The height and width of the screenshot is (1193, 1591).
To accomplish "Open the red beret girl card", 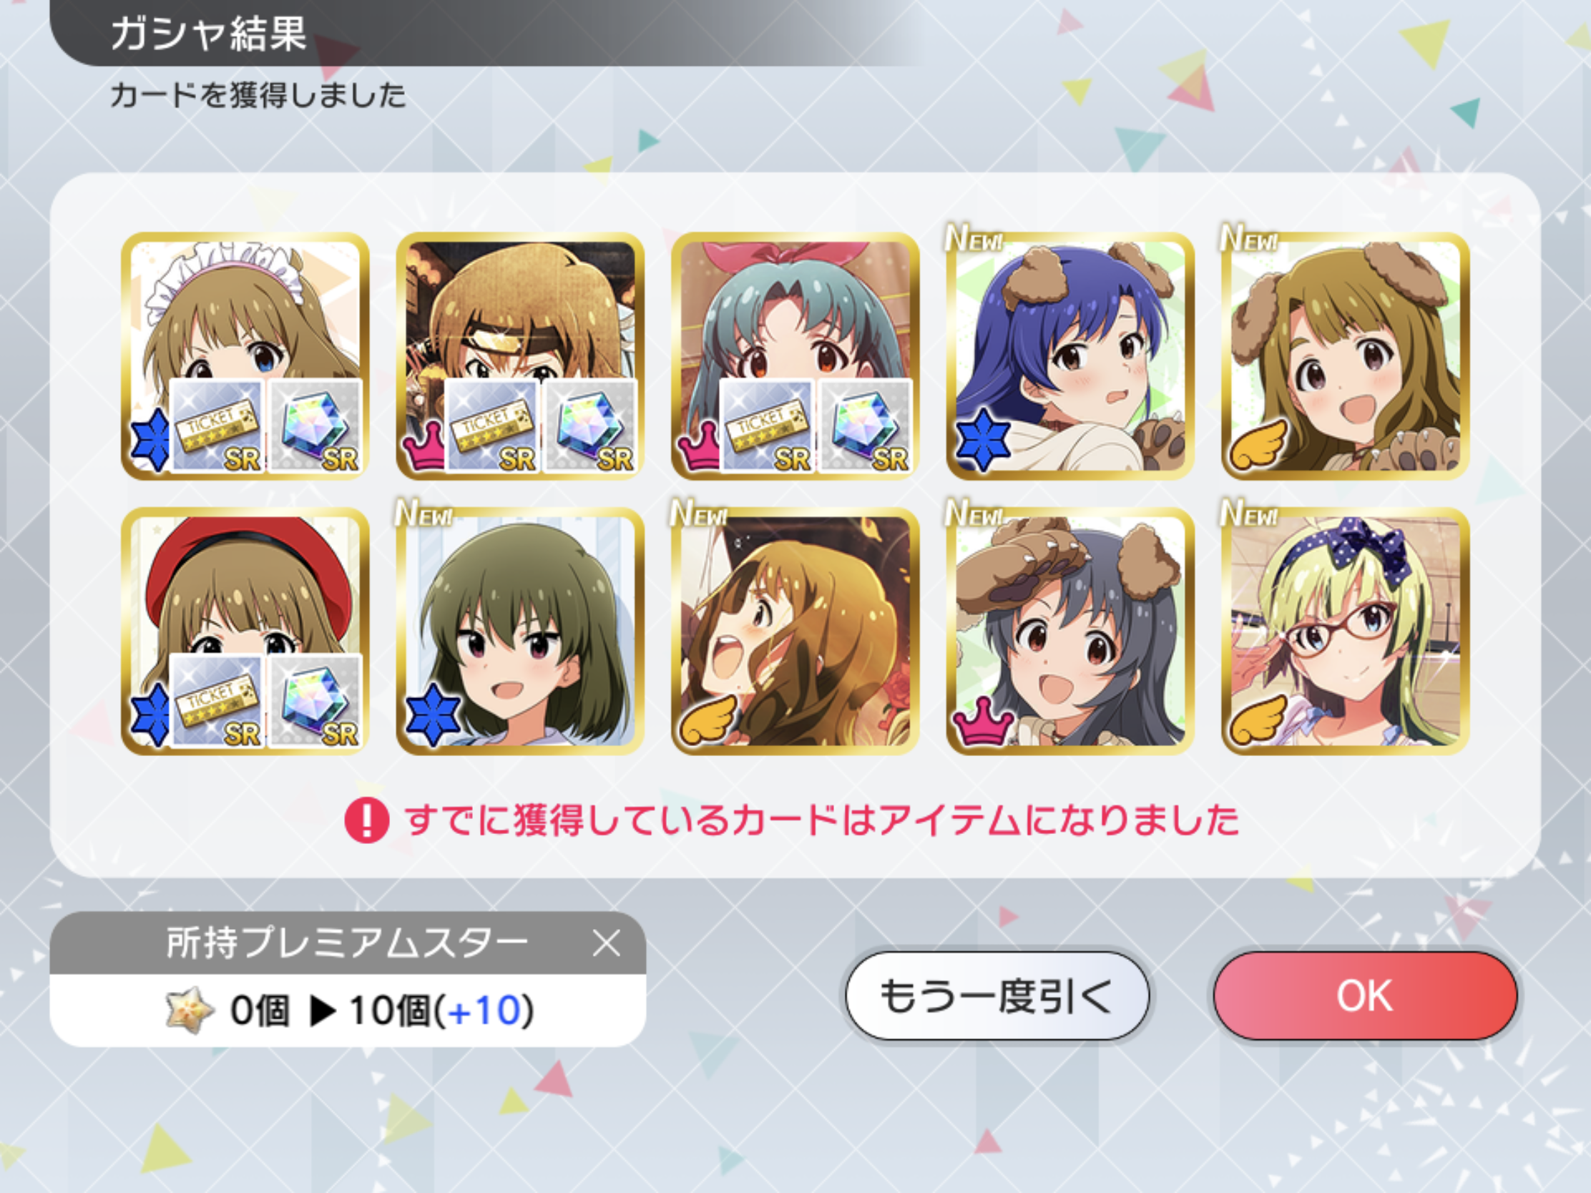I will point(245,631).
